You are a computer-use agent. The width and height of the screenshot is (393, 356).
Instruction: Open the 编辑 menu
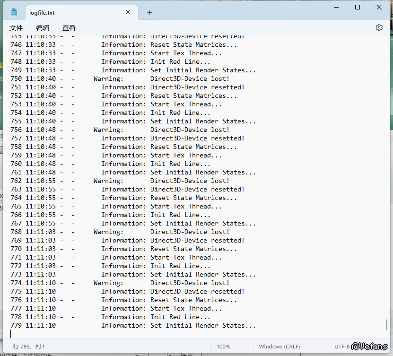43,28
